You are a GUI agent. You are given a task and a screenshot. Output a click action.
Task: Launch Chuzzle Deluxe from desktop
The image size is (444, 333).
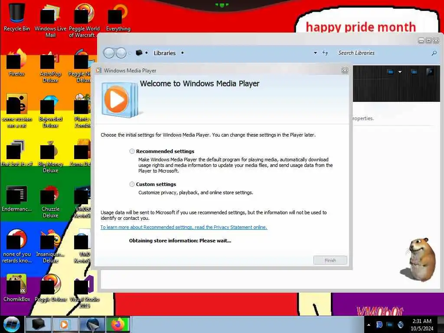pyautogui.click(x=50, y=201)
